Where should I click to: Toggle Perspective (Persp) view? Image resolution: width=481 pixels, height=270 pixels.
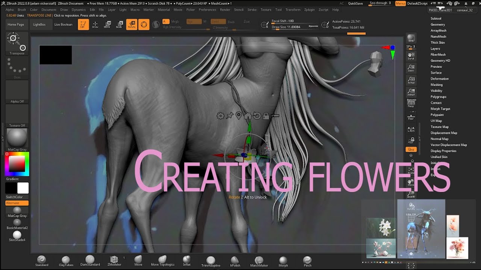click(411, 103)
